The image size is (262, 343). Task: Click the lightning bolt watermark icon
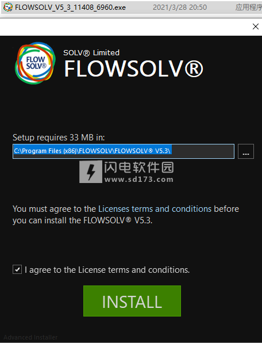click(91, 171)
